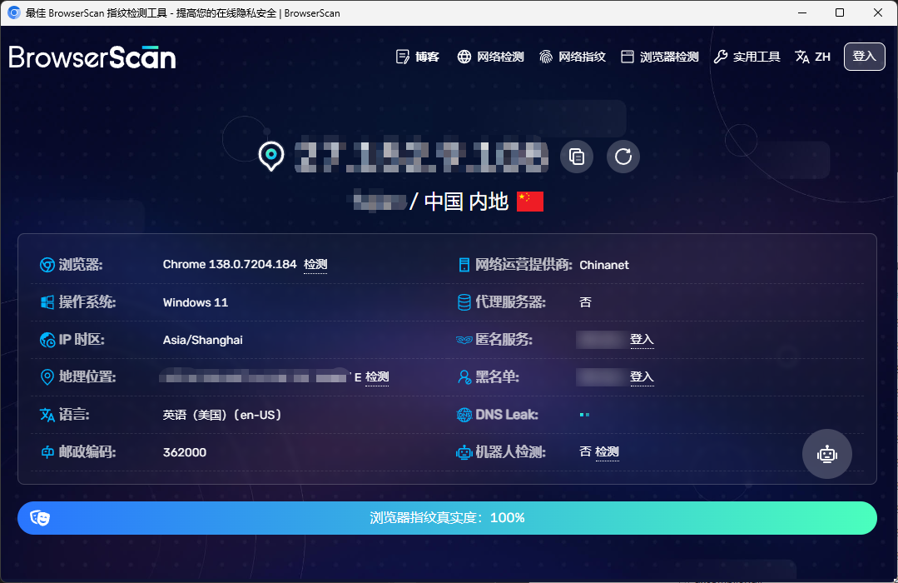Click the China flag icon
This screenshot has height=583, width=898.
(530, 202)
